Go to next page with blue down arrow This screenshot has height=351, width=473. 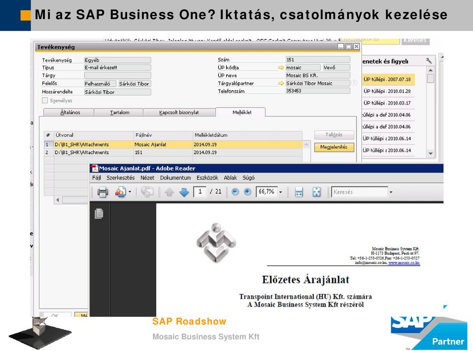[184, 192]
